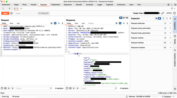The width and height of the screenshot is (177, 98).
Task: Switch Response view to Raw
Action: [x=76, y=23]
